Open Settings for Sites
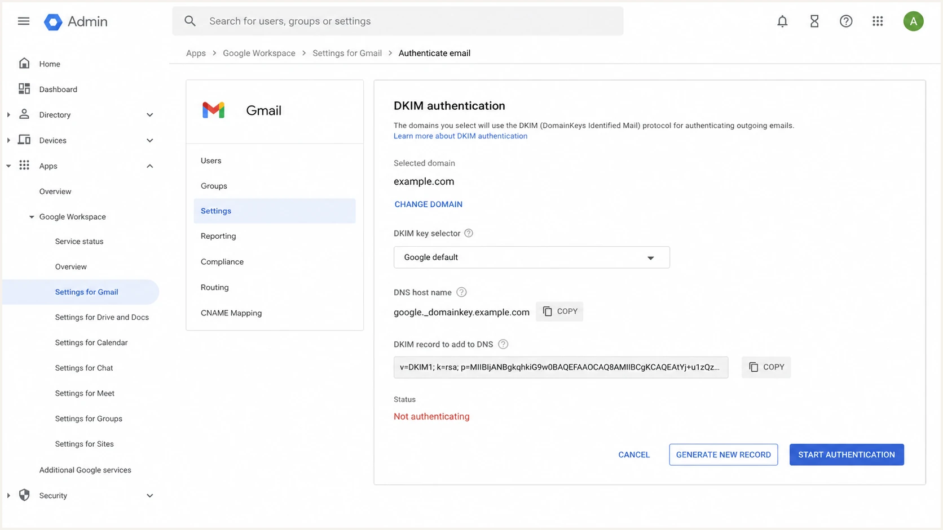 [x=85, y=444]
